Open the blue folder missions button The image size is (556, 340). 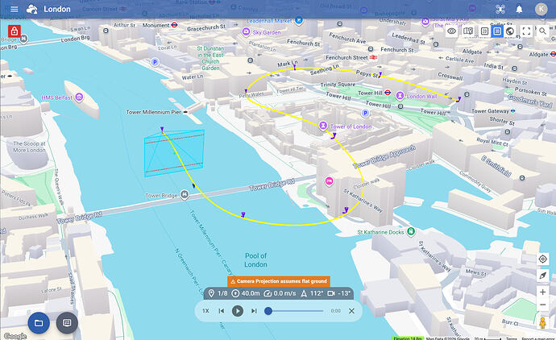click(39, 323)
